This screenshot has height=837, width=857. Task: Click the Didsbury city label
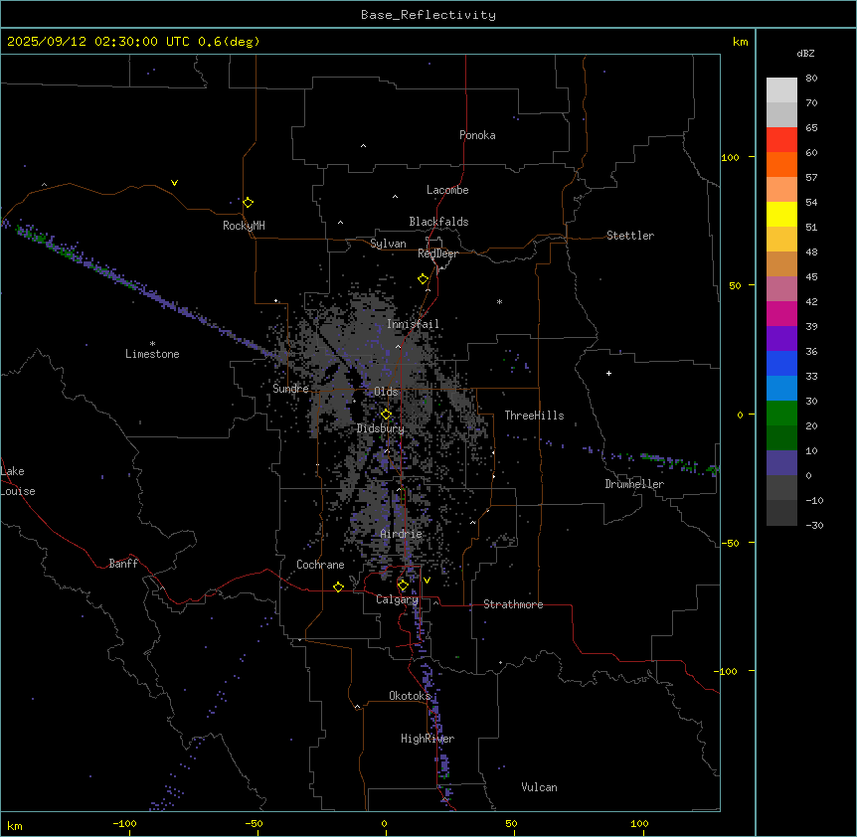(x=381, y=428)
